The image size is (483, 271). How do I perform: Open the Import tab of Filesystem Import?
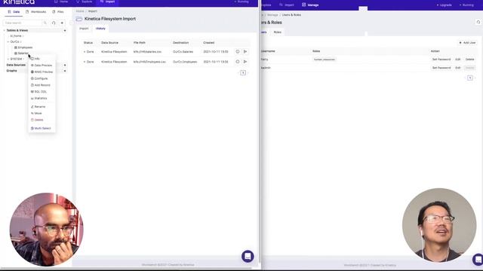pyautogui.click(x=84, y=29)
